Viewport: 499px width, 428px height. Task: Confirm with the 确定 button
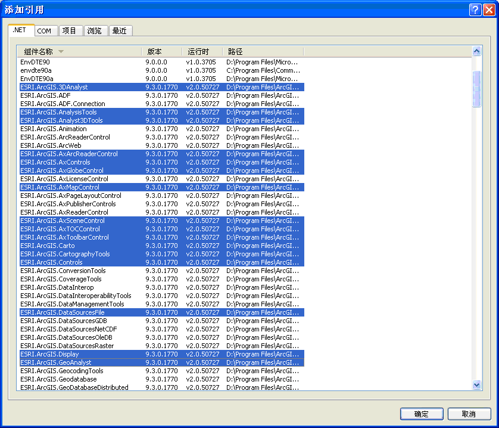[x=422, y=414]
